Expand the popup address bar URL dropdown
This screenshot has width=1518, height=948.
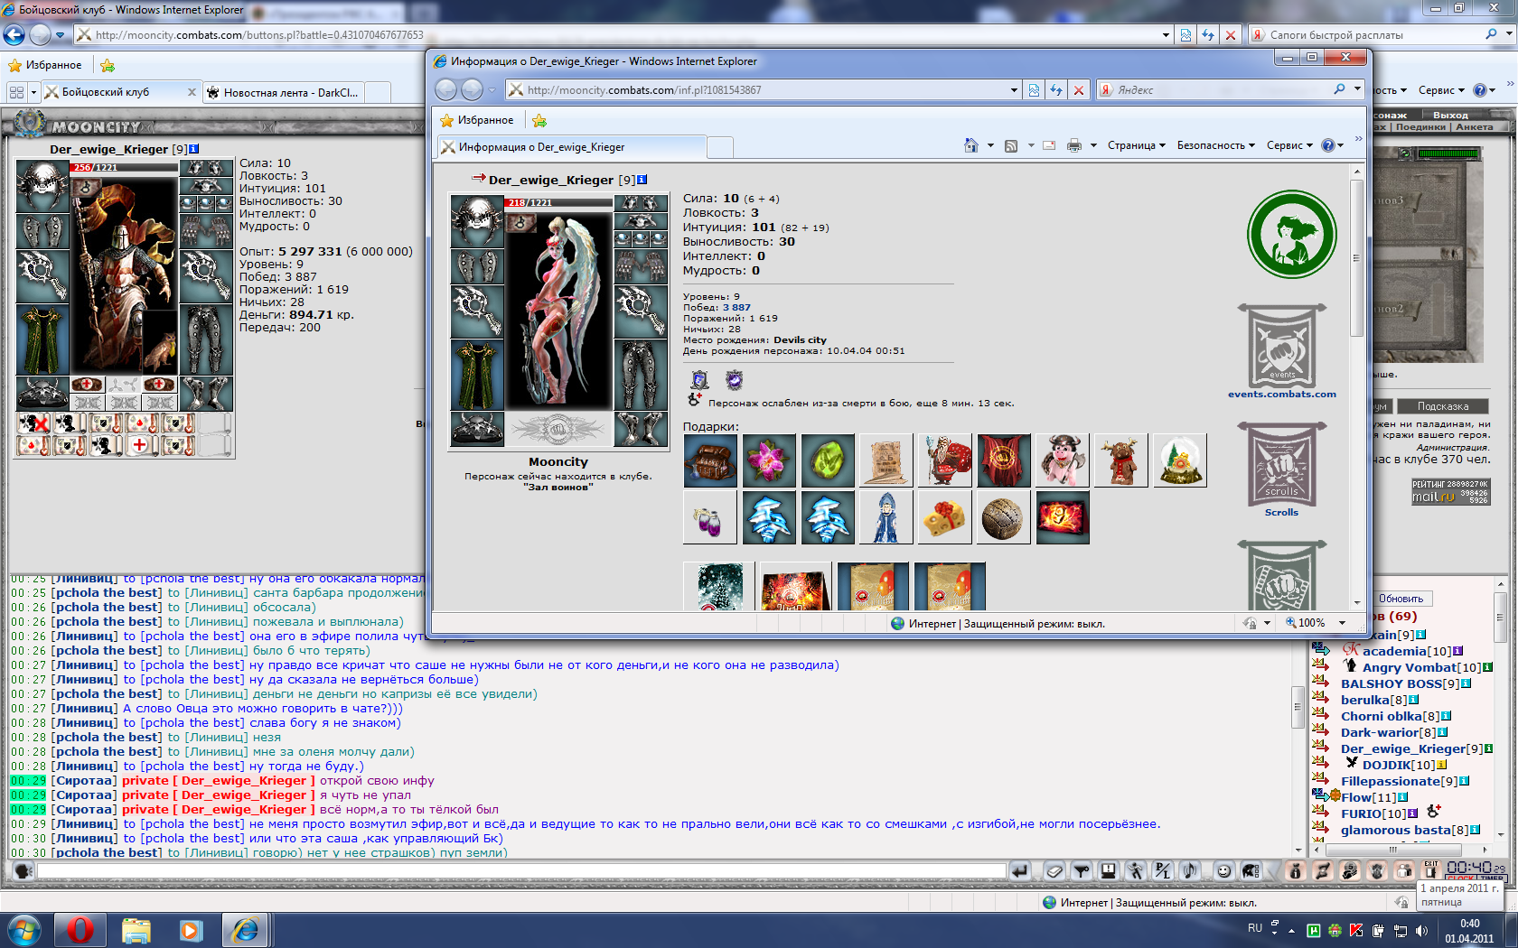point(1014,90)
